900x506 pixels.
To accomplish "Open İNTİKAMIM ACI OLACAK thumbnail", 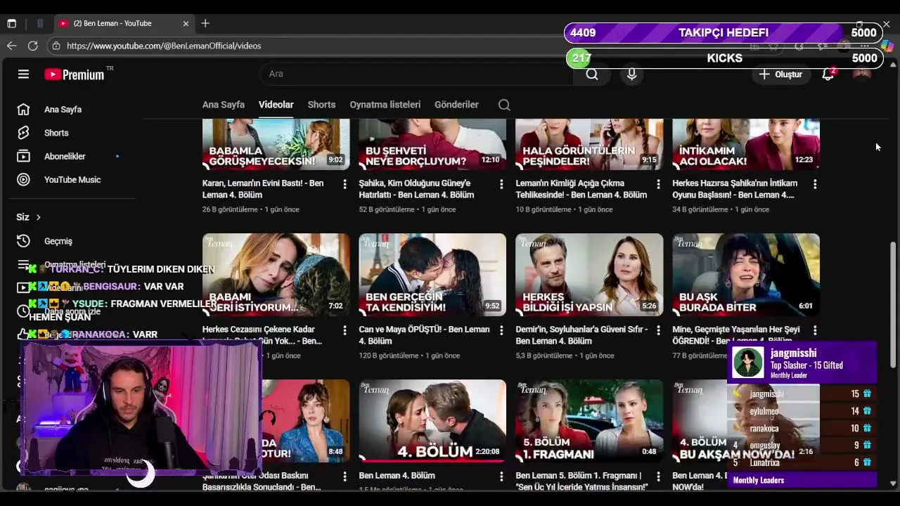I will (746, 144).
